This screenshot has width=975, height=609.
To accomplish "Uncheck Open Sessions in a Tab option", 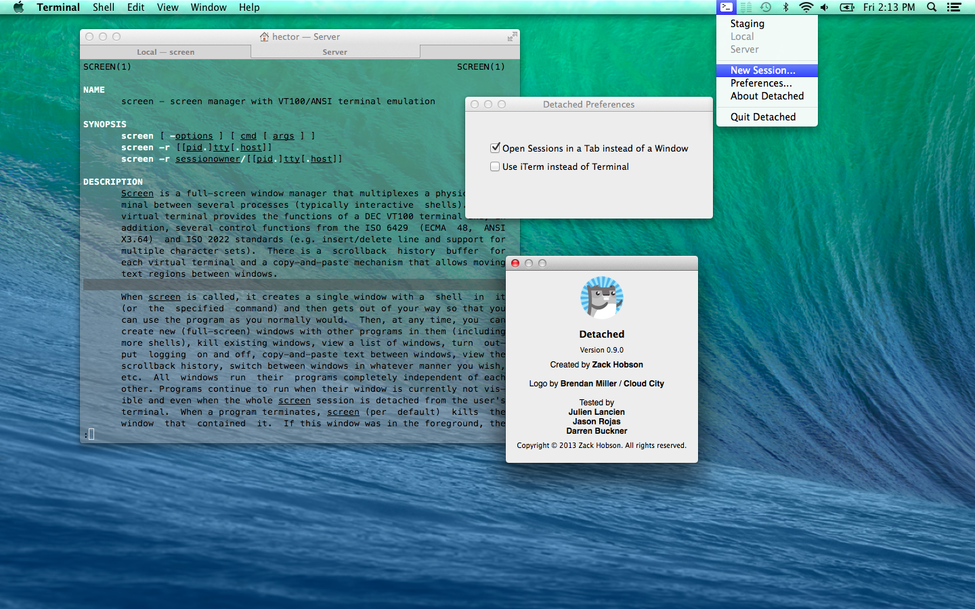I will point(495,148).
